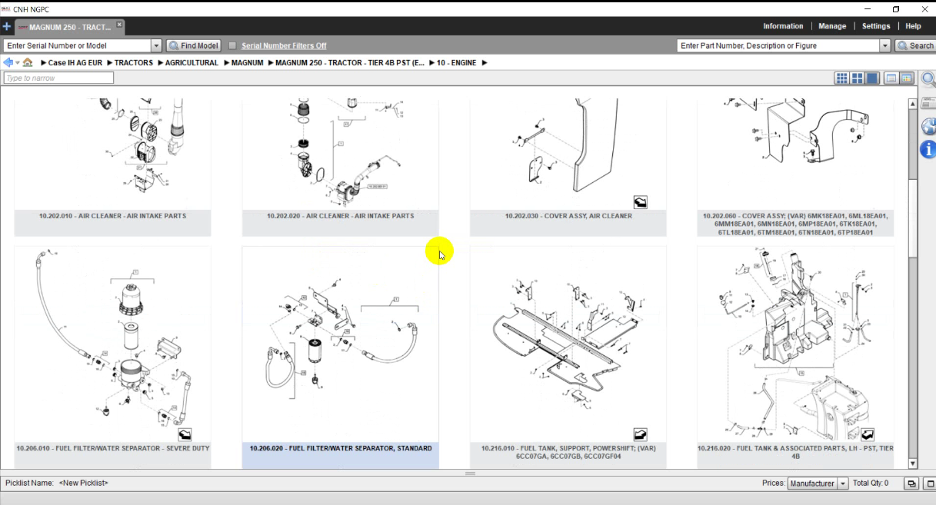Open the part number search dropdown
The width and height of the screenshot is (936, 505).
point(885,46)
